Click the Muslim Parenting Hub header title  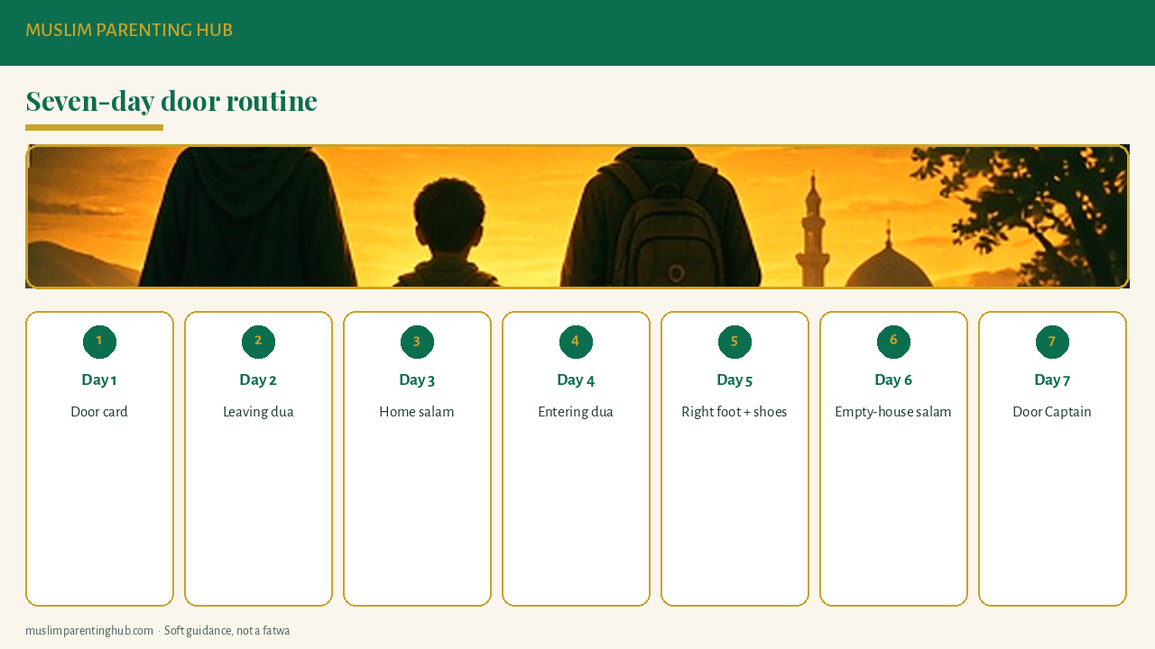[129, 31]
